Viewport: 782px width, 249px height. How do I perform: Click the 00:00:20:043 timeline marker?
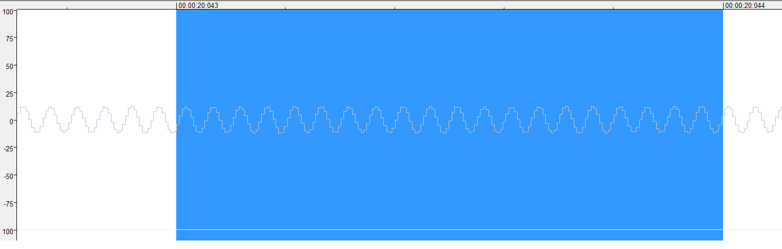[x=198, y=5]
